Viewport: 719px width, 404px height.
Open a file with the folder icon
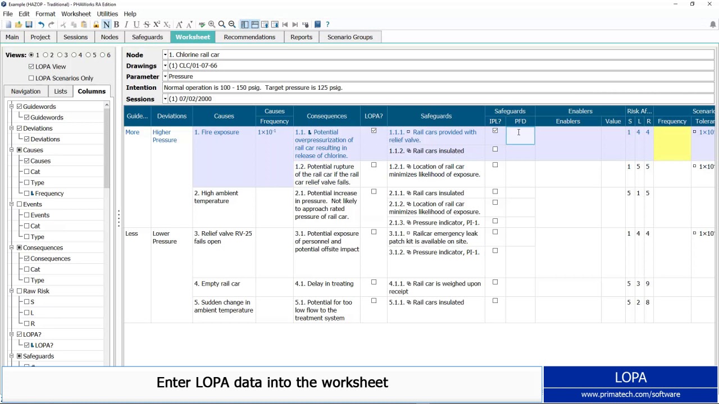19,25
